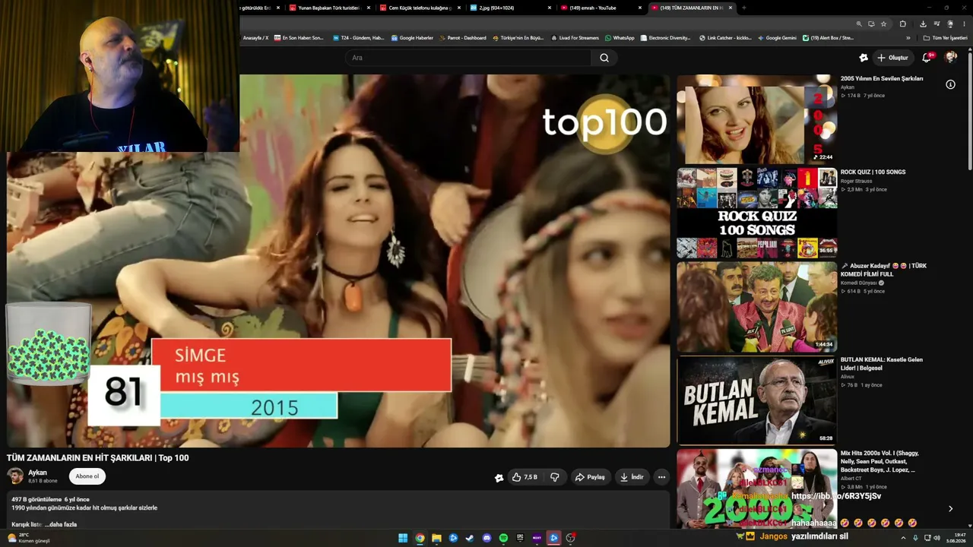Click the Aykan channel avatar
The height and width of the screenshot is (547, 973).
tap(15, 476)
